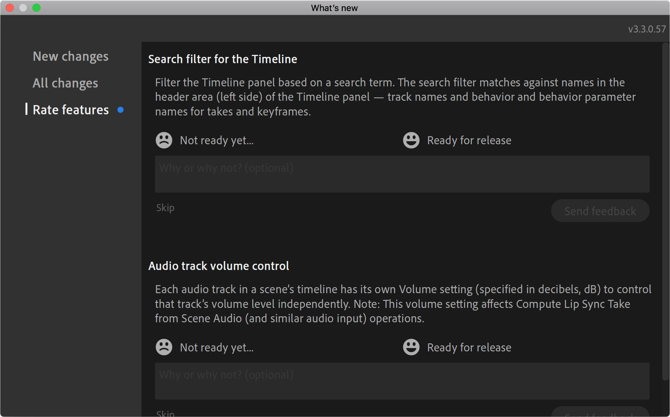Viewport: 670px width, 417px height.
Task: Click the happy face icon under Audio track volume
Action: tap(411, 347)
